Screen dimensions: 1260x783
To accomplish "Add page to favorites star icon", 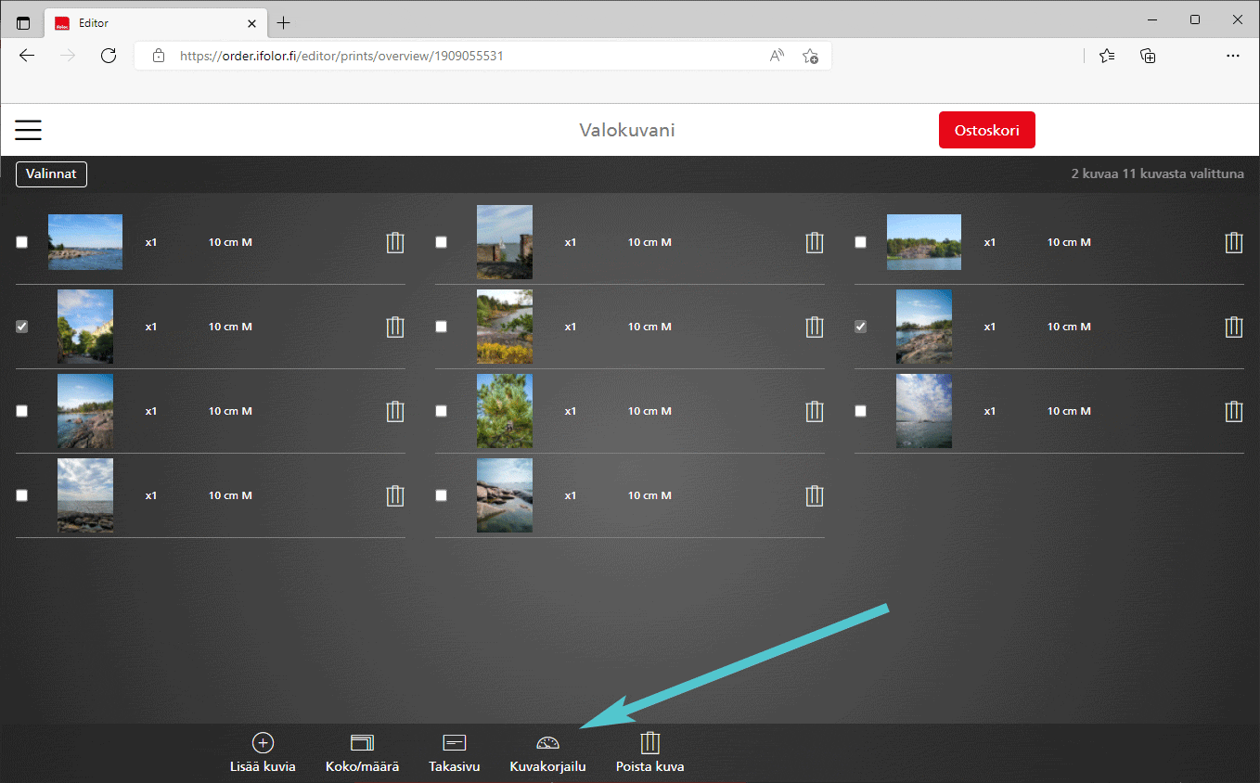I will coord(810,56).
